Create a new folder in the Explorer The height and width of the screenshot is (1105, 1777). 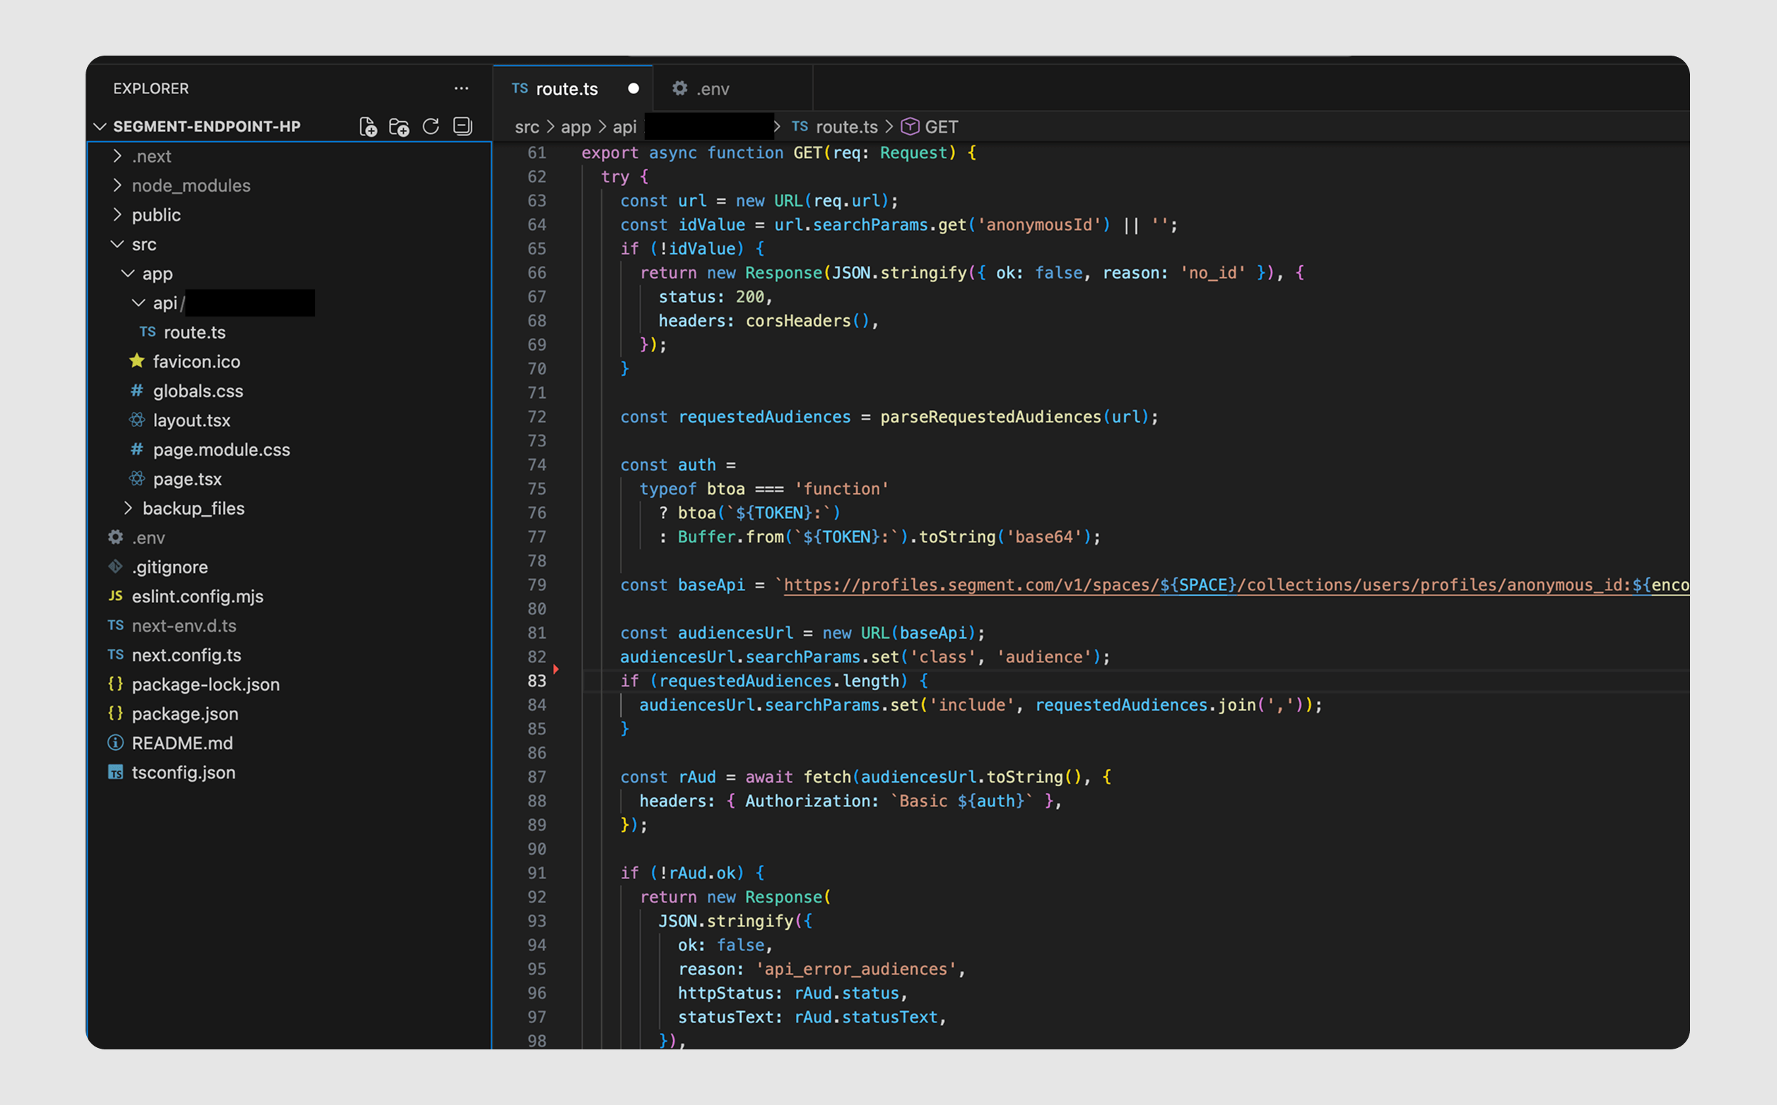point(399,125)
